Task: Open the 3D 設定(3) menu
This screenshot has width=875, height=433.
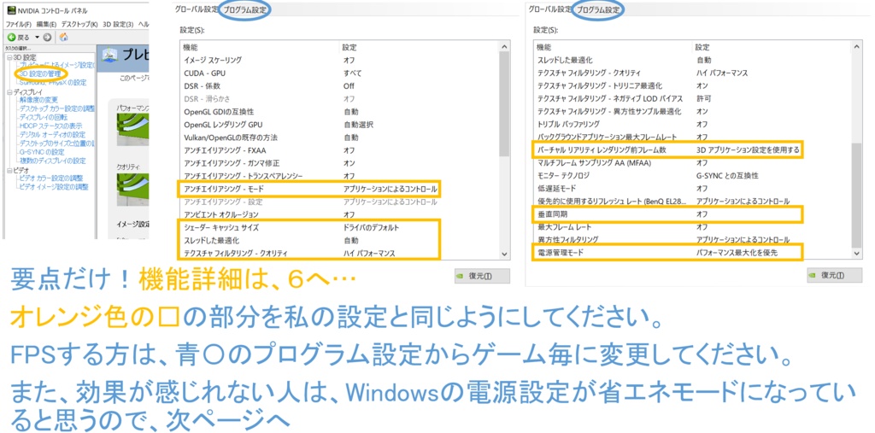Action: point(118,25)
